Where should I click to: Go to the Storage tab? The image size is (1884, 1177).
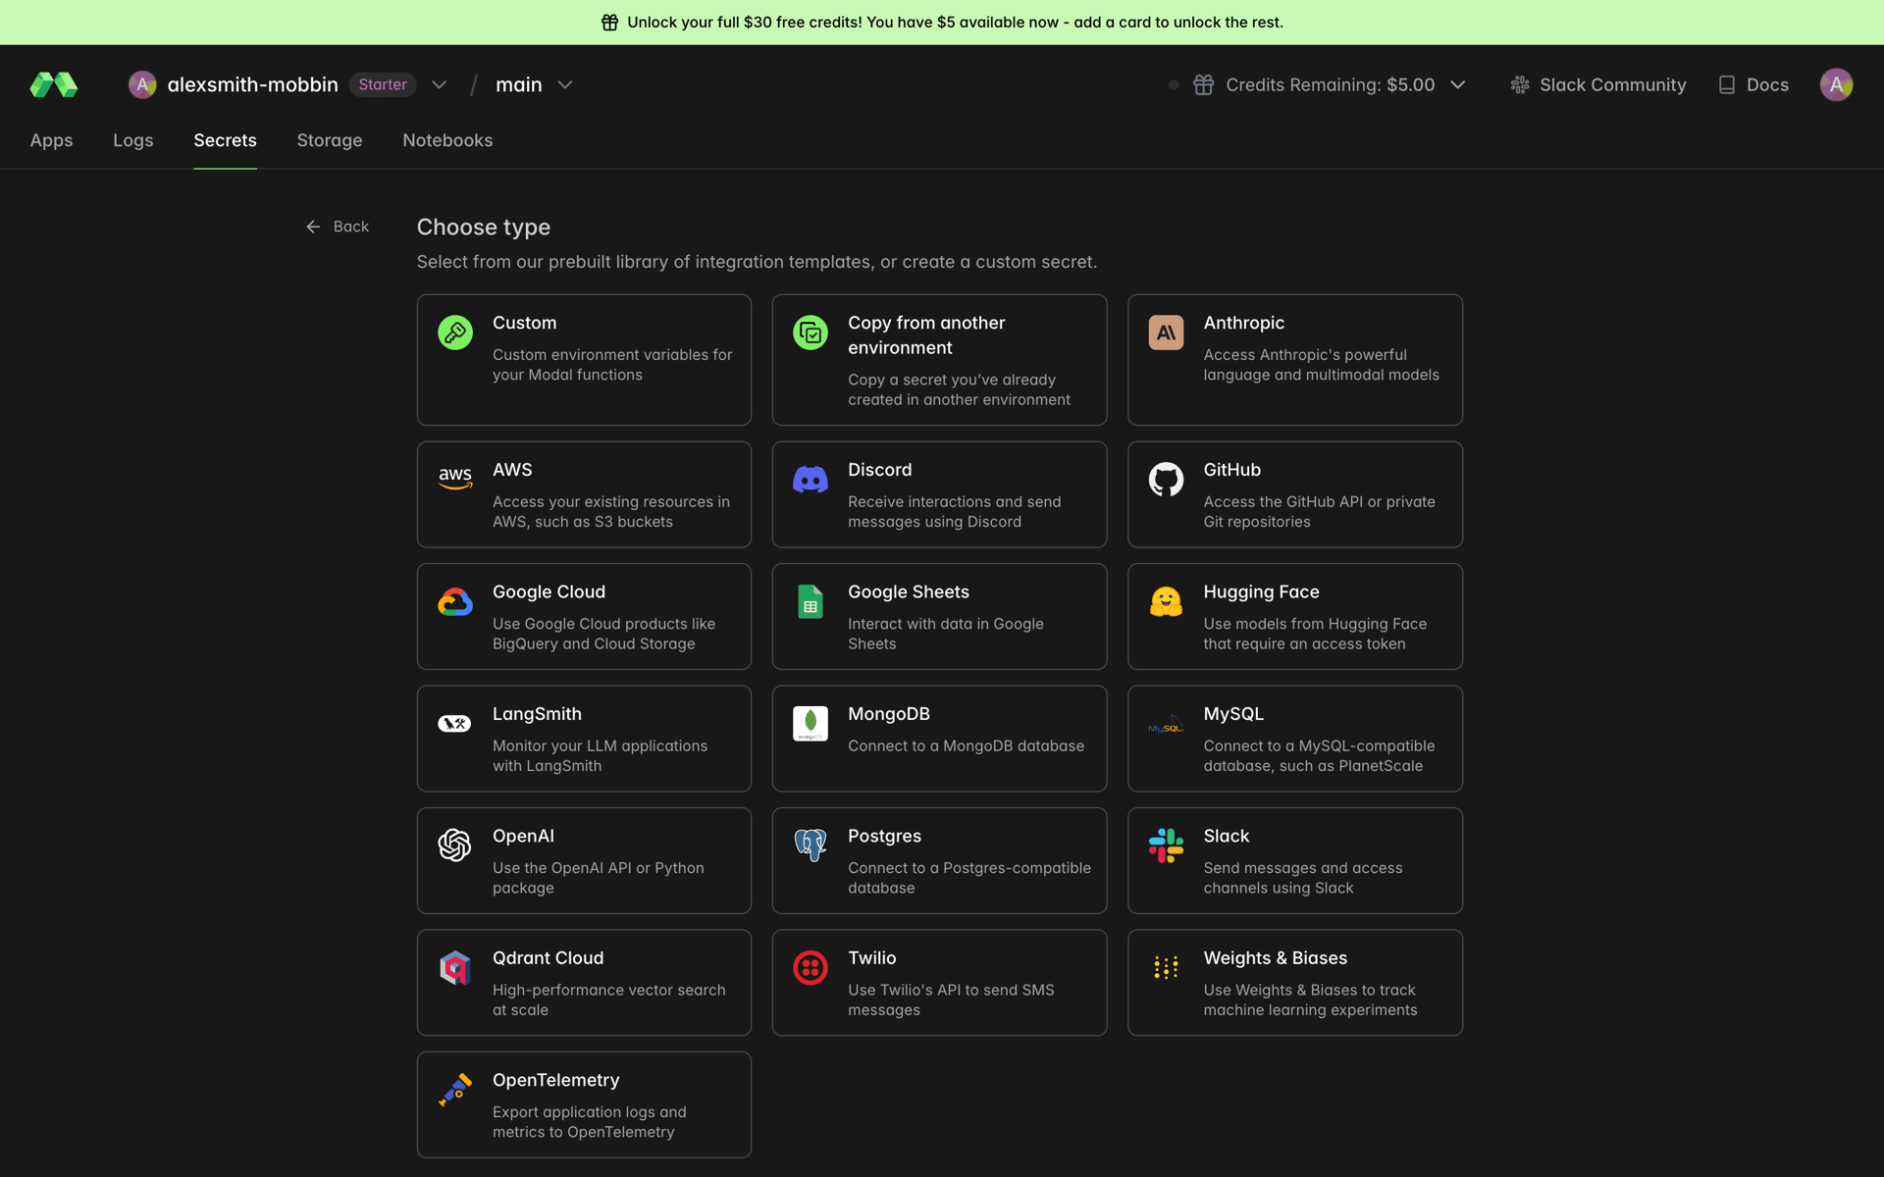(330, 140)
